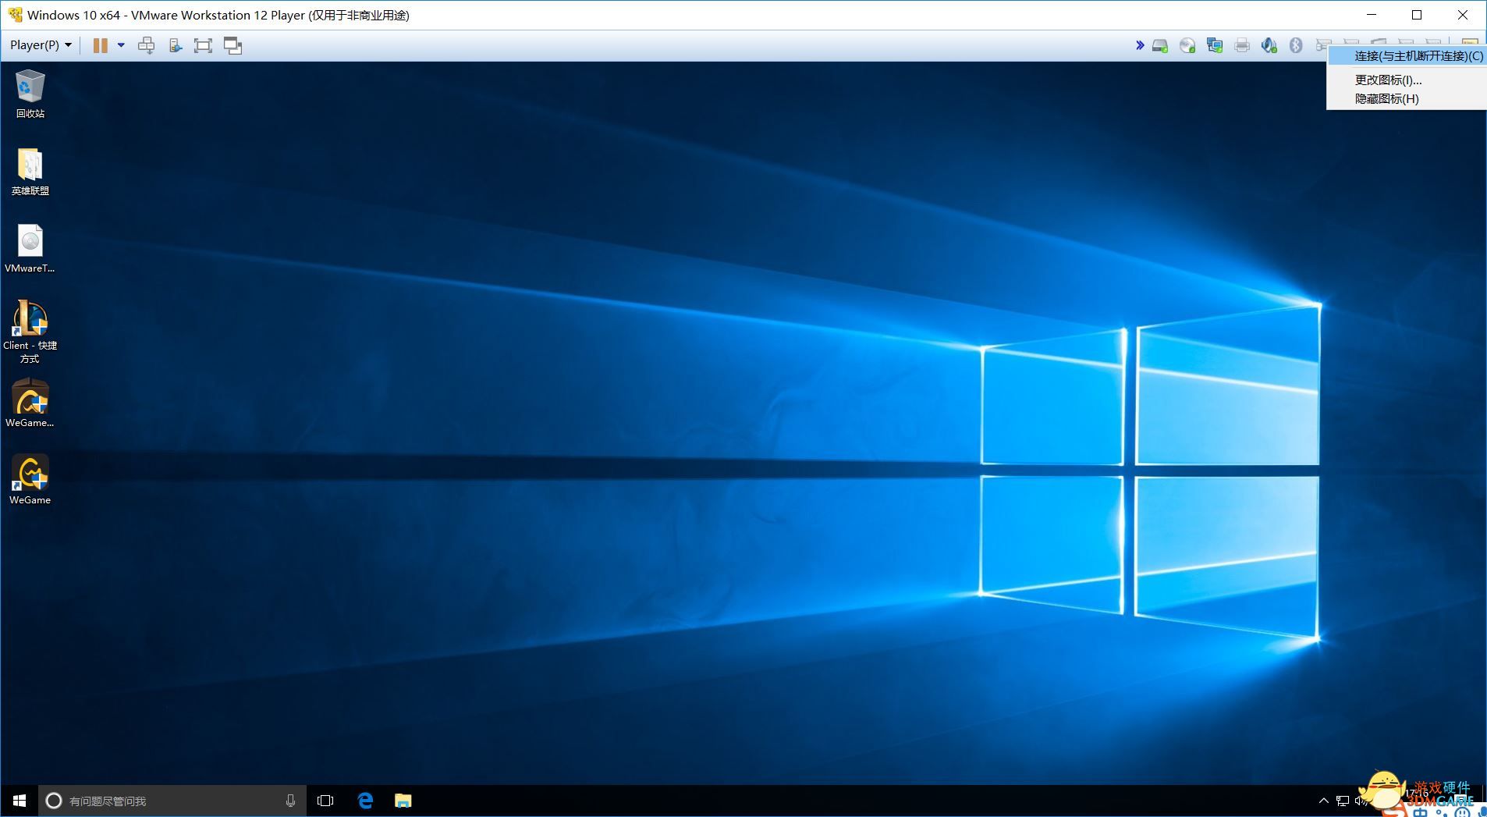Select the Client - 快捷方式 shortcut icon
Image resolution: width=1487 pixels, height=817 pixels.
30,332
